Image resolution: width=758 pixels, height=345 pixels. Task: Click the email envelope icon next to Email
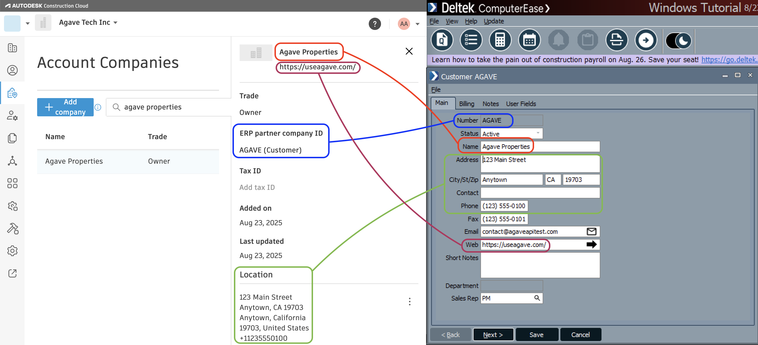point(591,232)
